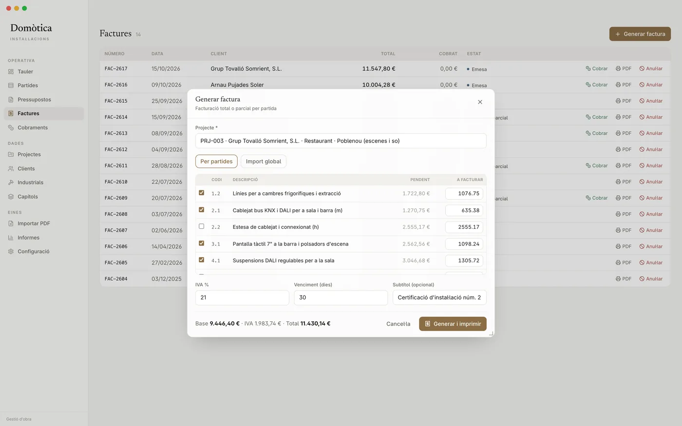The height and width of the screenshot is (426, 682).
Task: Click the Cobrar coins icon for FAC-2616
Action: click(588, 85)
